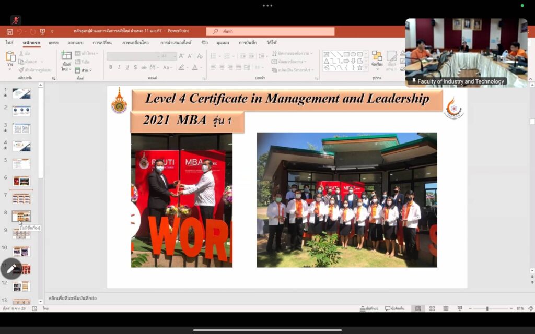Switch to Slide Sorter view
The width and height of the screenshot is (535, 334).
pos(432,308)
